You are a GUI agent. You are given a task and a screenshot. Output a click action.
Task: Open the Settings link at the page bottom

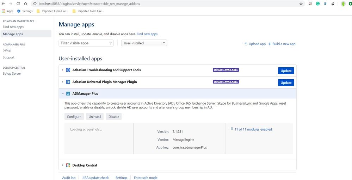pyautogui.click(x=121, y=178)
